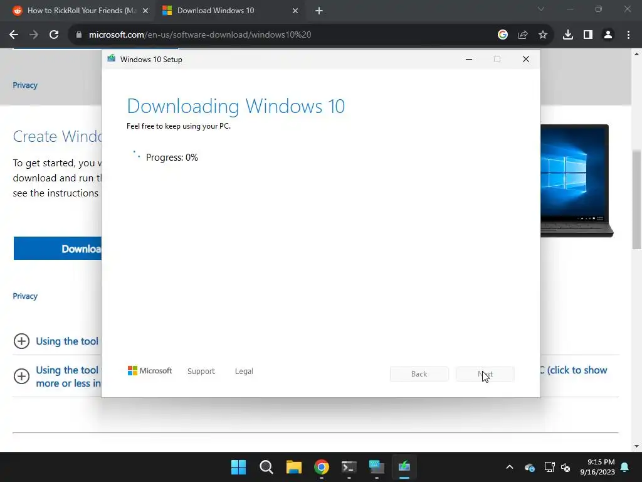Click scrollbar up arrow
The image size is (642, 482).
[636, 54]
